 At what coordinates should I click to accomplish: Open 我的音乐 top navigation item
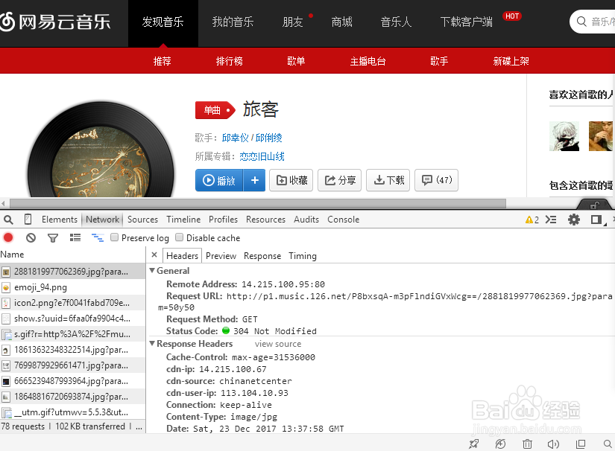tap(233, 22)
